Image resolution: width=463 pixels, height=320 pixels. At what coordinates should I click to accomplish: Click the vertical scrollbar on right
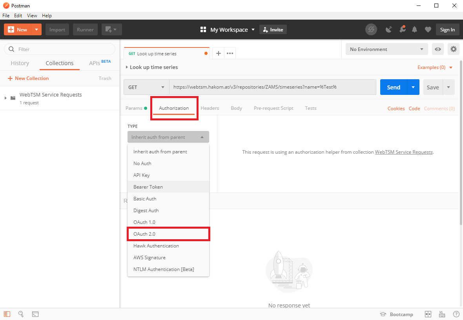point(461,141)
